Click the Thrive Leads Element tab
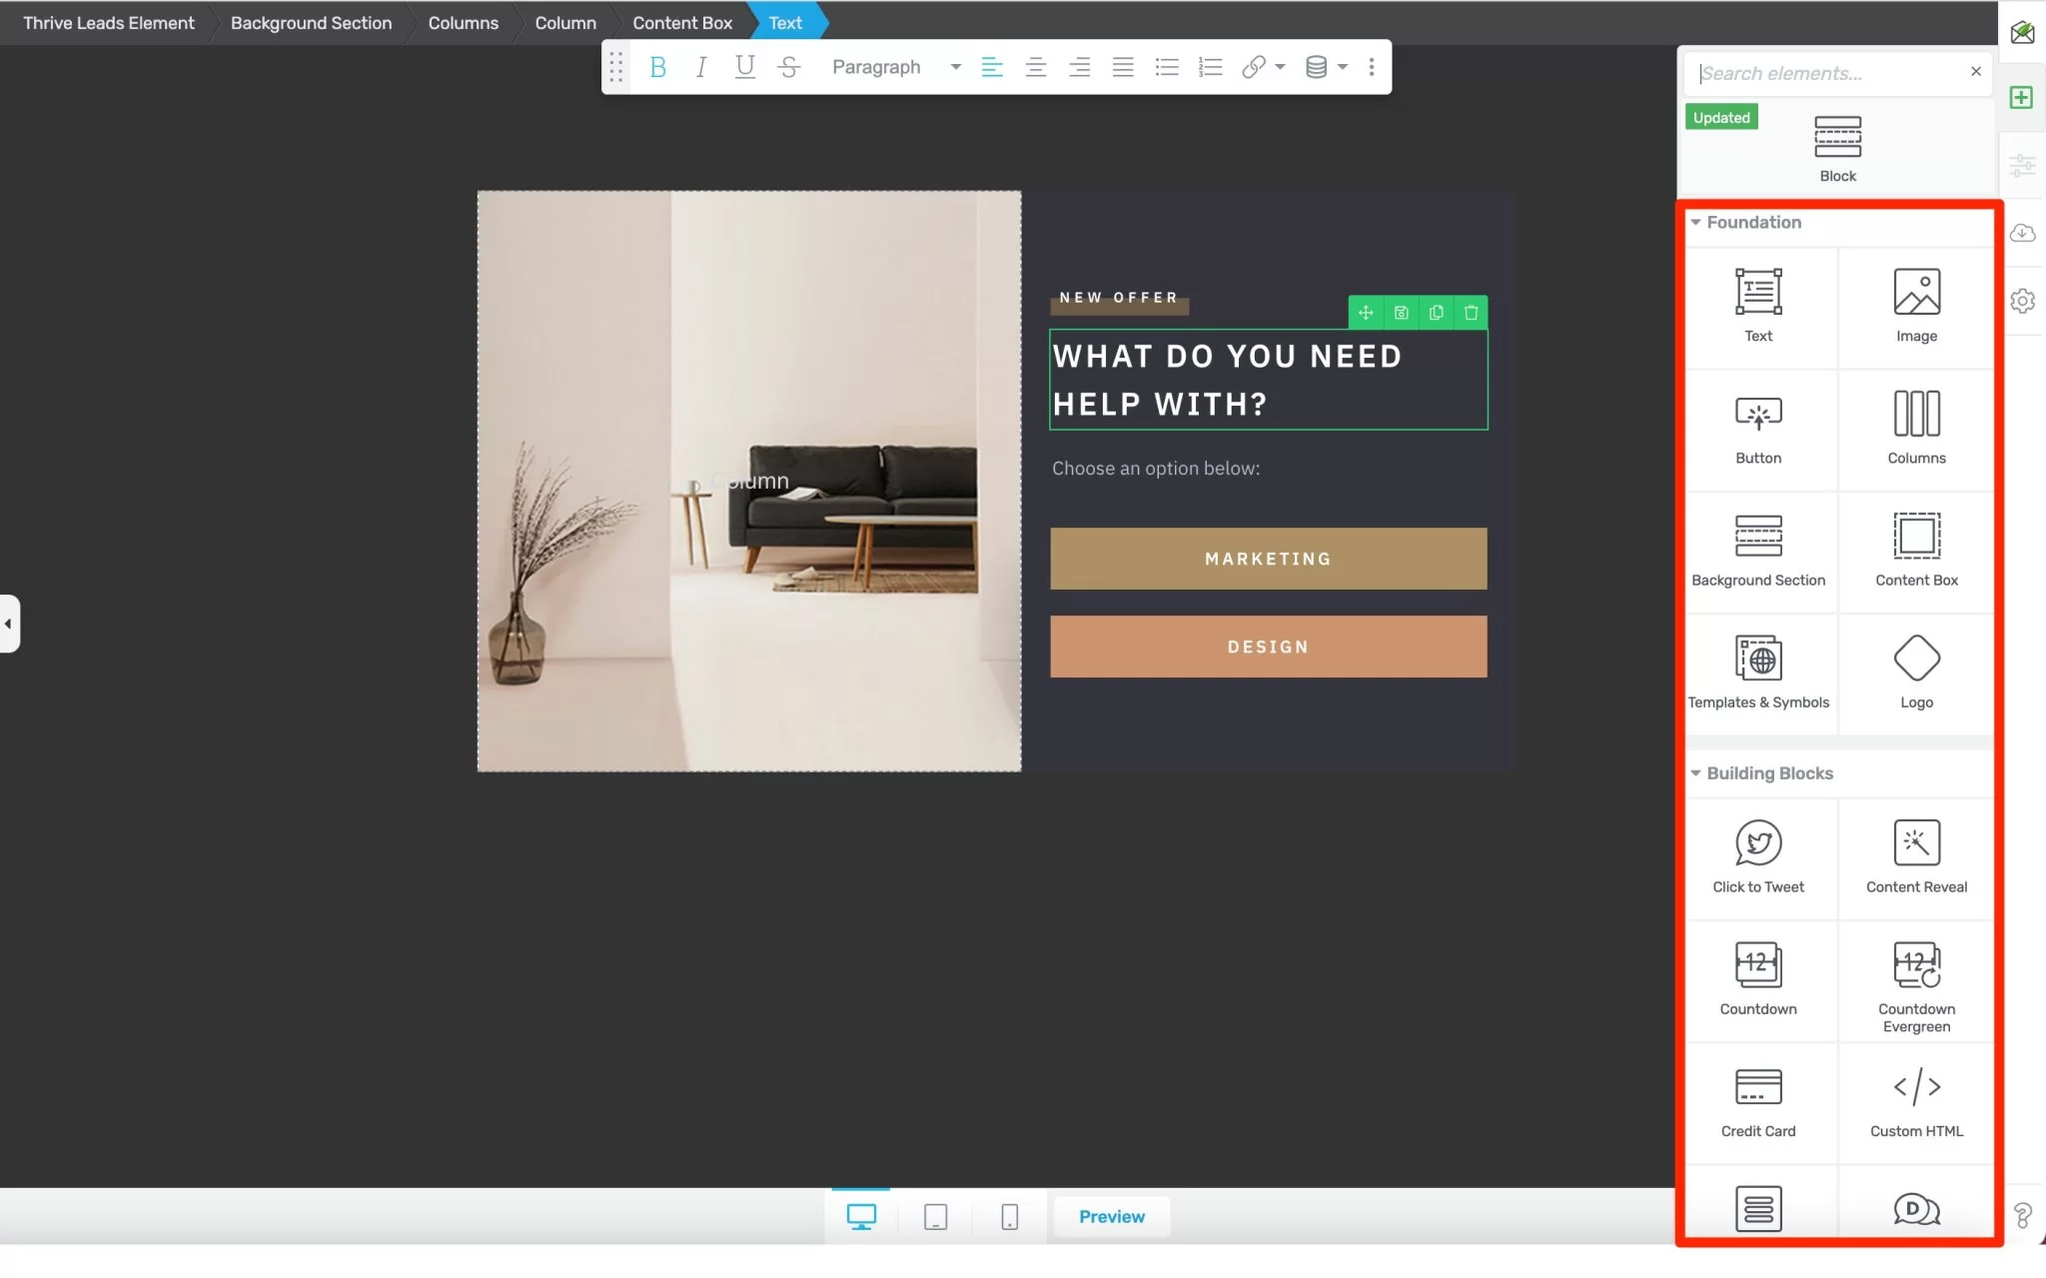The height and width of the screenshot is (1278, 2046). click(108, 22)
